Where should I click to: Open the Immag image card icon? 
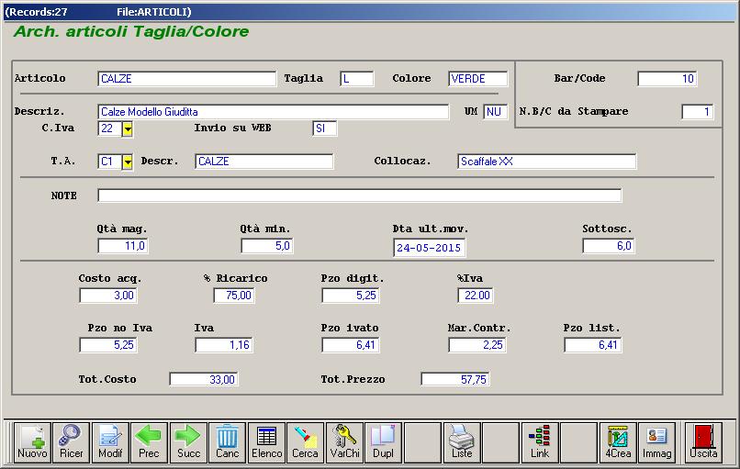coord(656,442)
